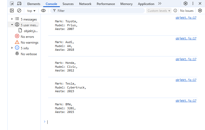The height and width of the screenshot is (130, 205).
Task: Switch to the Network tab
Action: tap(85, 4)
